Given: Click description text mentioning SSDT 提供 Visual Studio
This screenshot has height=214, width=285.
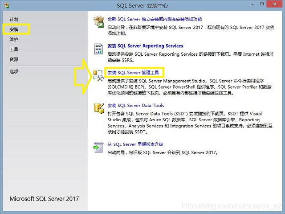Looking at the screenshot, I should tap(190, 123).
